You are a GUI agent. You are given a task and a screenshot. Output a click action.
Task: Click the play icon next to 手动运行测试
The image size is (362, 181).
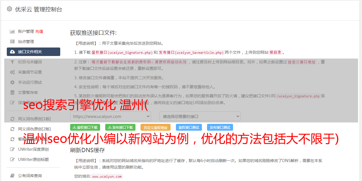coord(12,82)
